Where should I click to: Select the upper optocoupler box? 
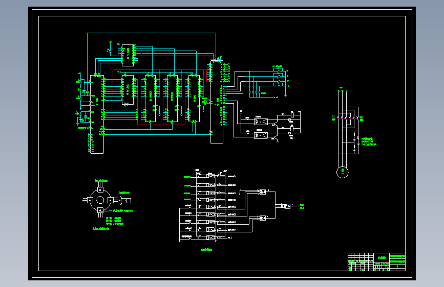tap(261, 122)
